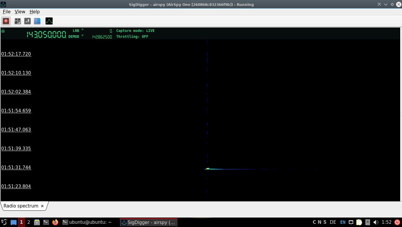Switch to workspace 2
This screenshot has width=402, height=227.
(29, 222)
